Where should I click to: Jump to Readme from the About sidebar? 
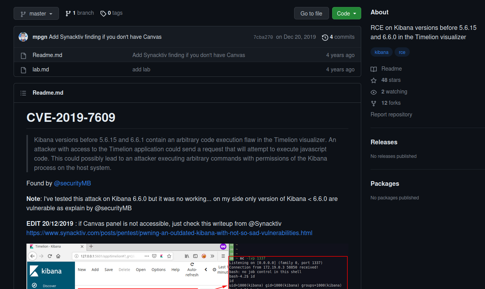coord(391,69)
